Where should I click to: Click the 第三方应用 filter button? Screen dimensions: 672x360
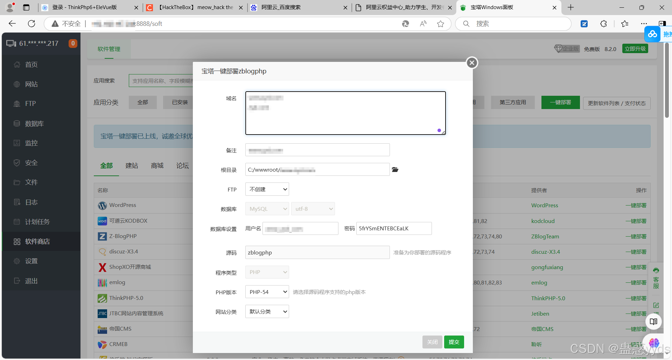coord(513,102)
